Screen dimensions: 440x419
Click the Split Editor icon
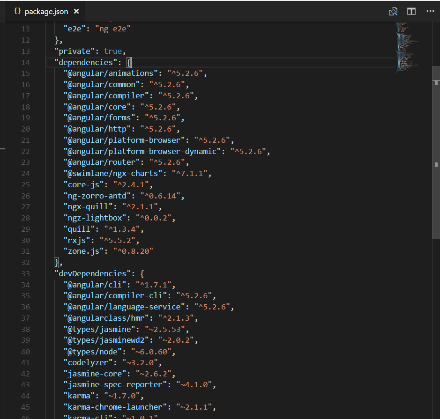pyautogui.click(x=411, y=12)
